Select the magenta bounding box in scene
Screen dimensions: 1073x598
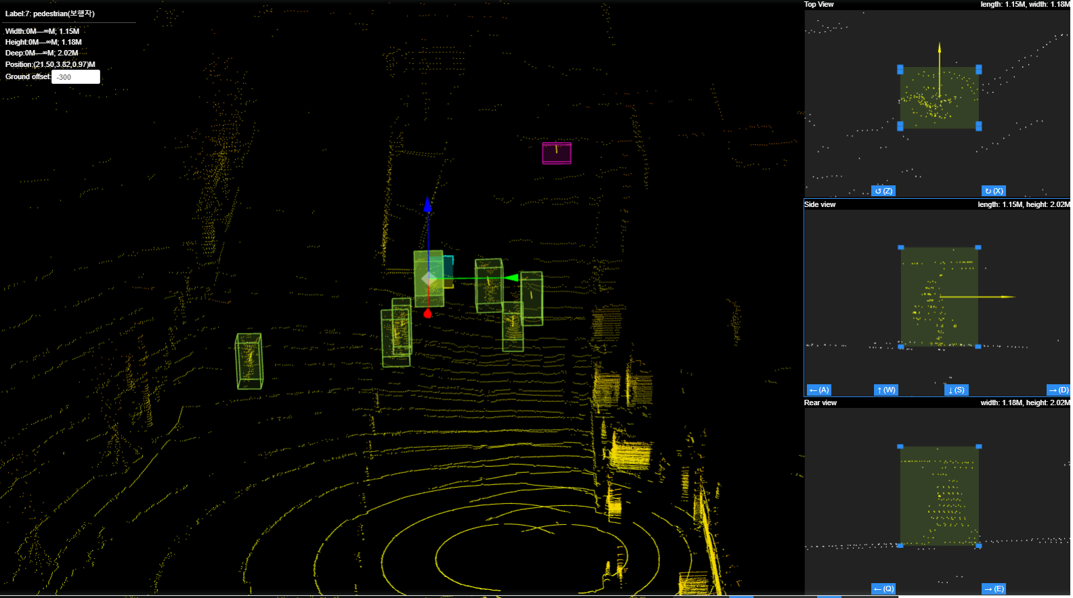[556, 153]
